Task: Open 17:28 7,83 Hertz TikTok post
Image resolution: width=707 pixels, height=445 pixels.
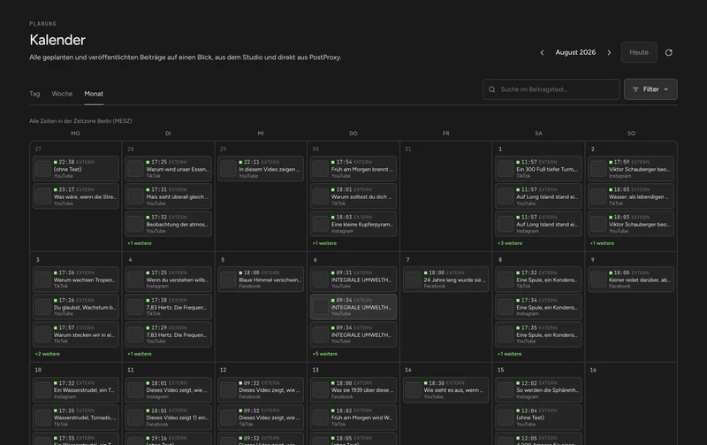Action: click(168, 307)
